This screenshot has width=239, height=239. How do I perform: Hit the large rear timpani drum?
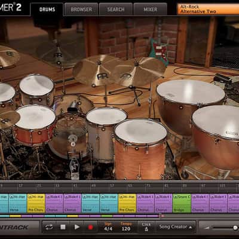click(191, 92)
